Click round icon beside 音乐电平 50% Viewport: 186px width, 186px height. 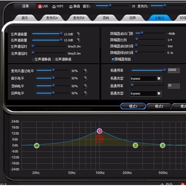[86, 78]
